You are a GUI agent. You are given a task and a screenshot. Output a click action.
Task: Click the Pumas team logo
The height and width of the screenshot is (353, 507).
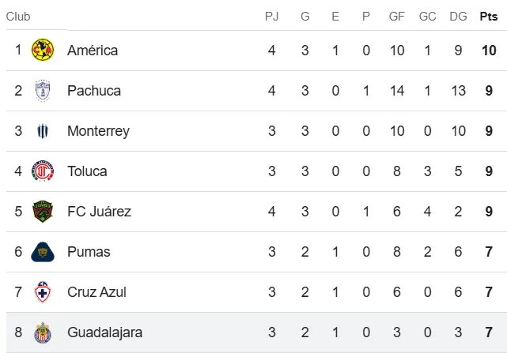(x=42, y=252)
